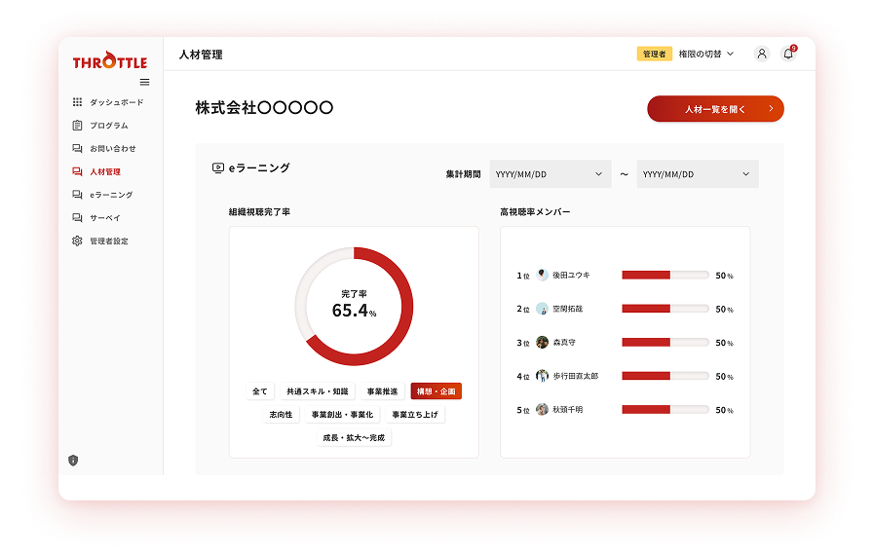The width and height of the screenshot is (873, 556).
Task: Click the eラーニング monitor icon in heading
Action: tap(218, 167)
